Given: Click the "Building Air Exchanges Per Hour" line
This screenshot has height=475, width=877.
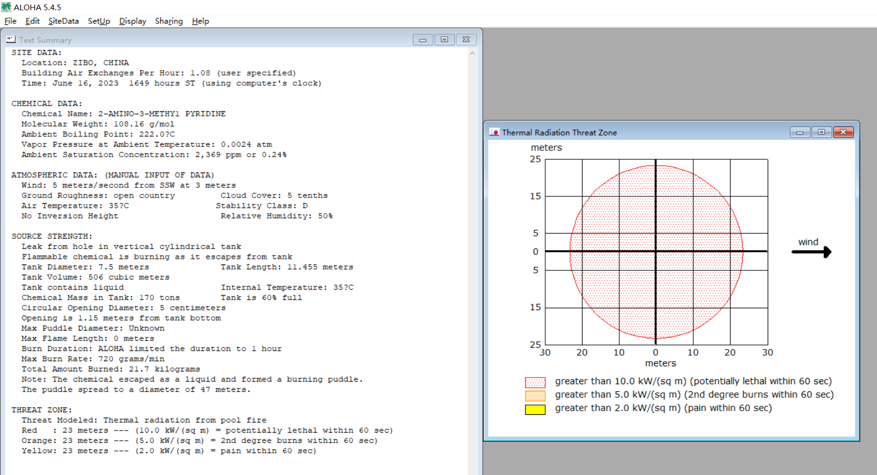Looking at the screenshot, I should tap(159, 73).
